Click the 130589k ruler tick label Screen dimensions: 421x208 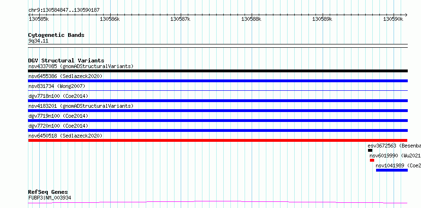(322, 19)
